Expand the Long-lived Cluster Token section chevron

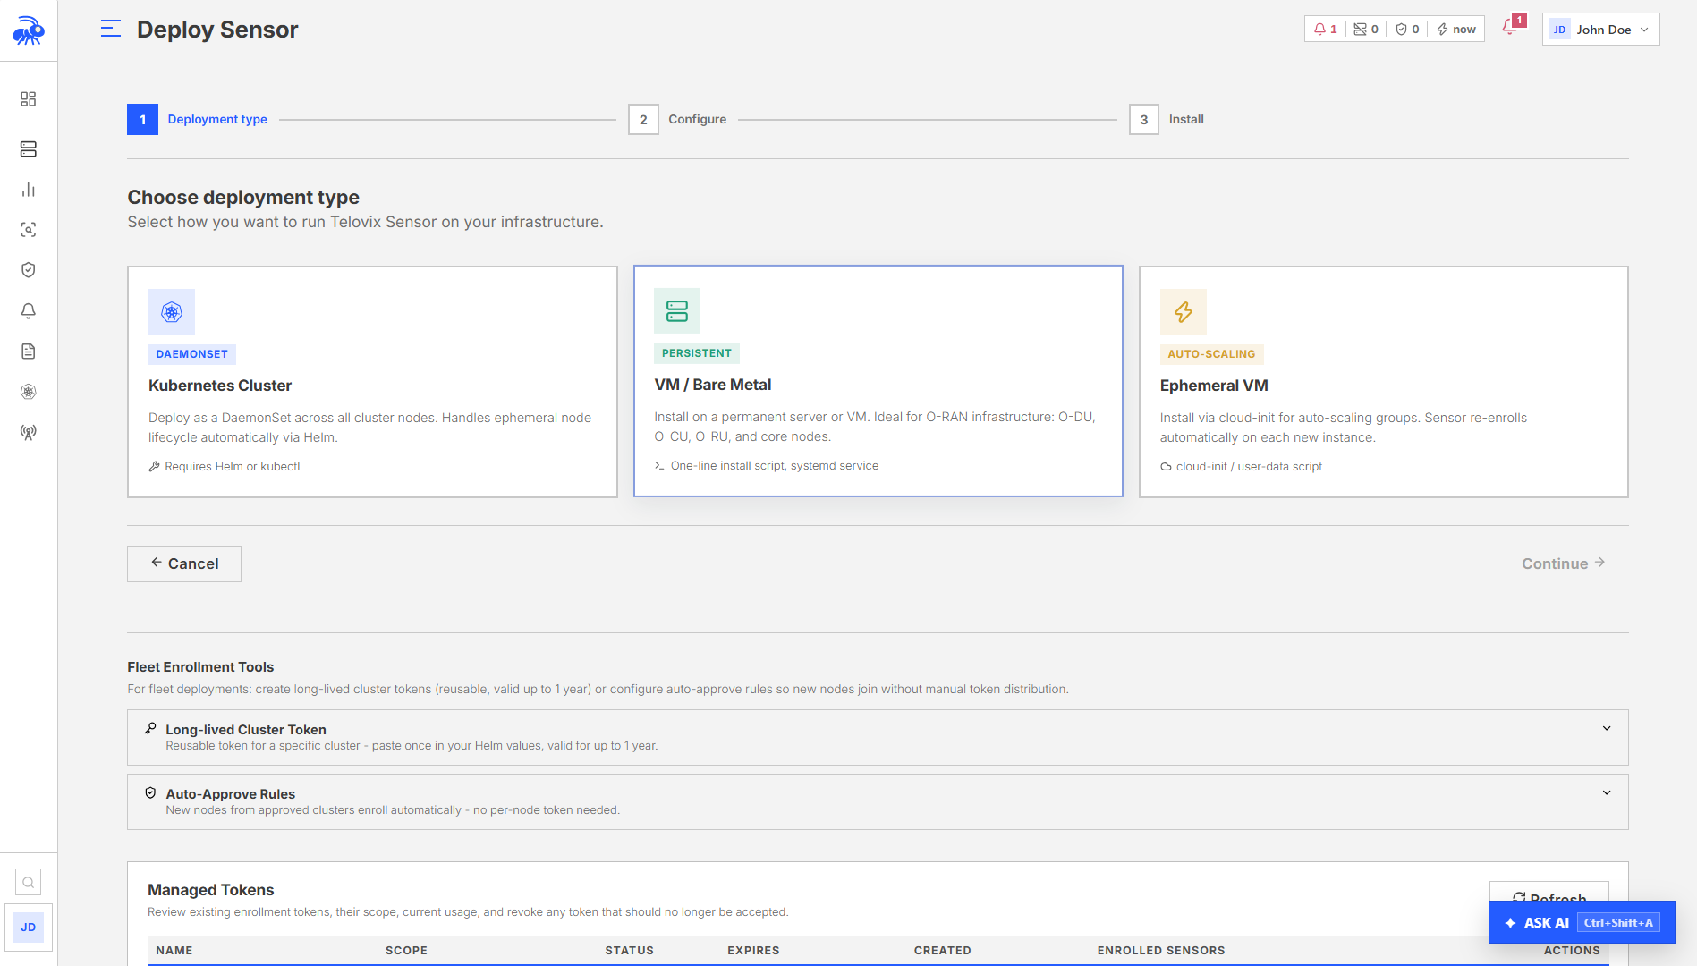(x=1607, y=729)
